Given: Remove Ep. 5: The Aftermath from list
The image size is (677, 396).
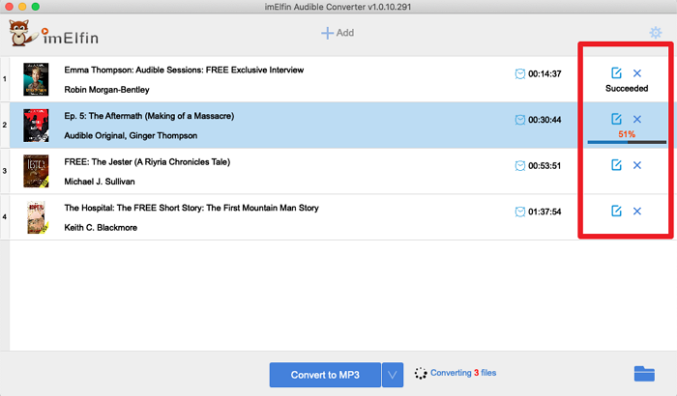Looking at the screenshot, I should click(x=636, y=119).
